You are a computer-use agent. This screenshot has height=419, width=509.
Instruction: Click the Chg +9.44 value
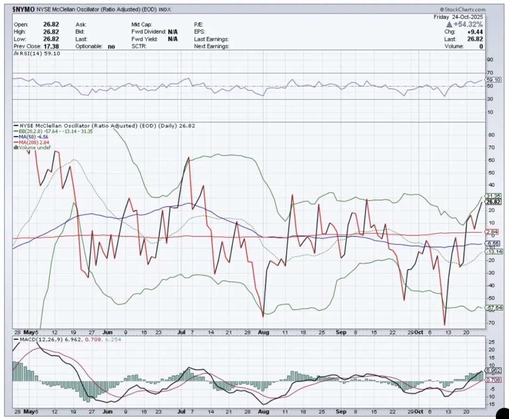pyautogui.click(x=475, y=32)
